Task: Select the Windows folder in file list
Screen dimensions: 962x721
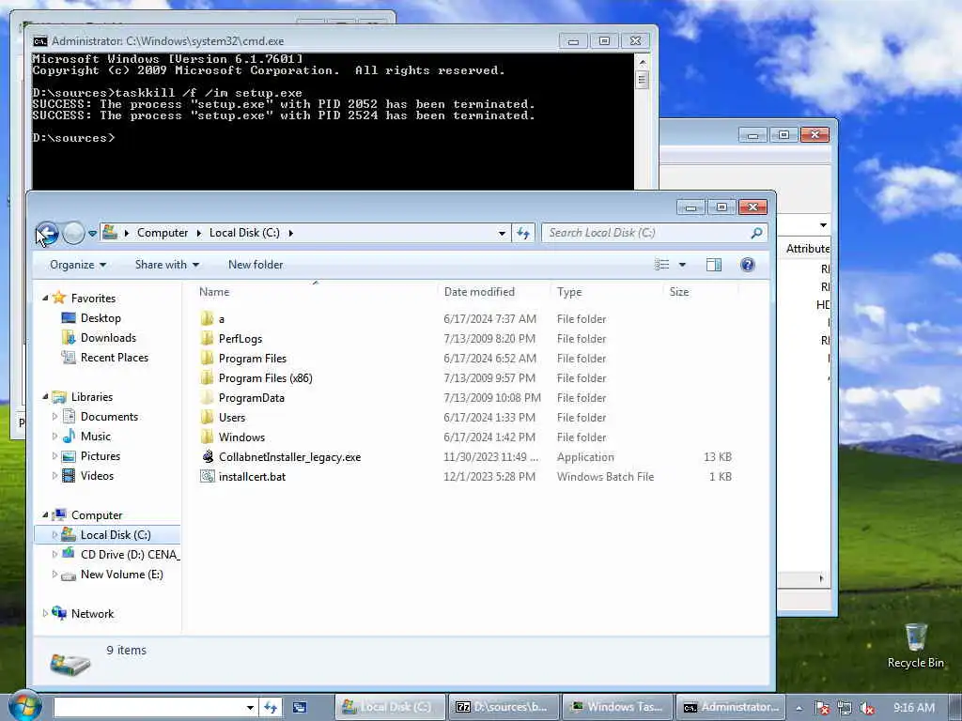Action: pyautogui.click(x=241, y=437)
